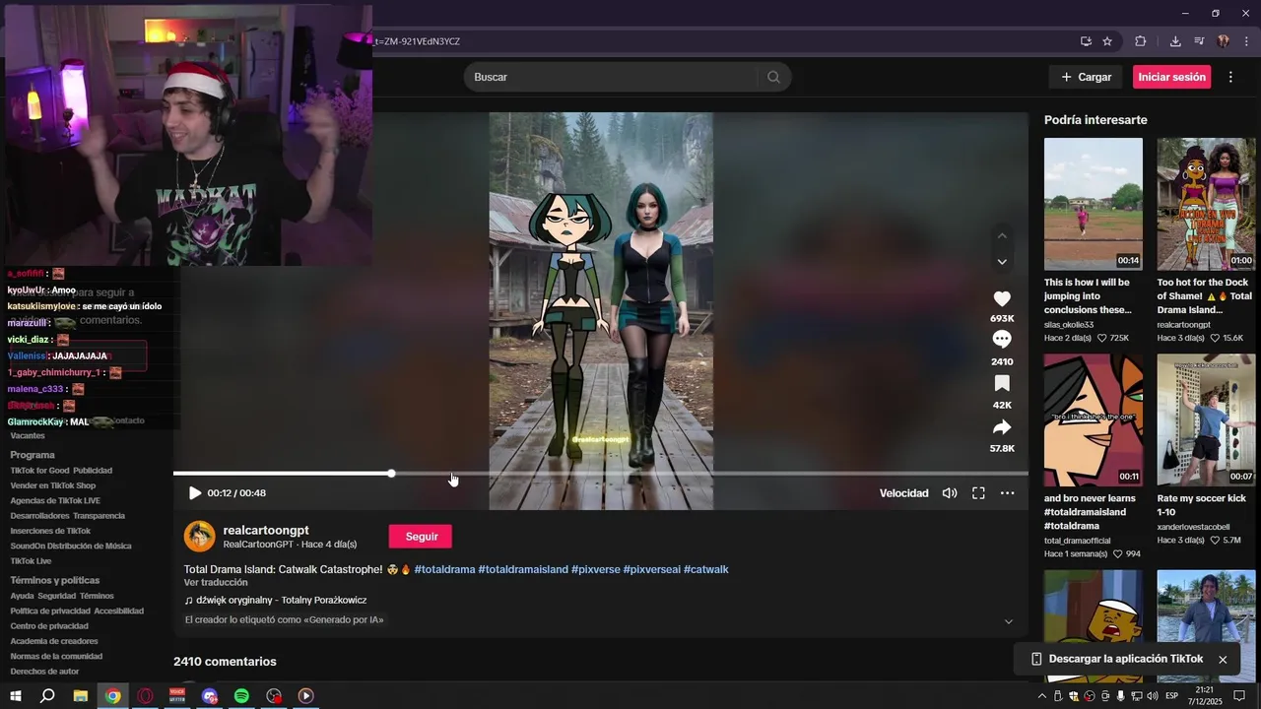Follow realcartoongpt with Seguir button
The width and height of the screenshot is (1261, 709).
[421, 536]
